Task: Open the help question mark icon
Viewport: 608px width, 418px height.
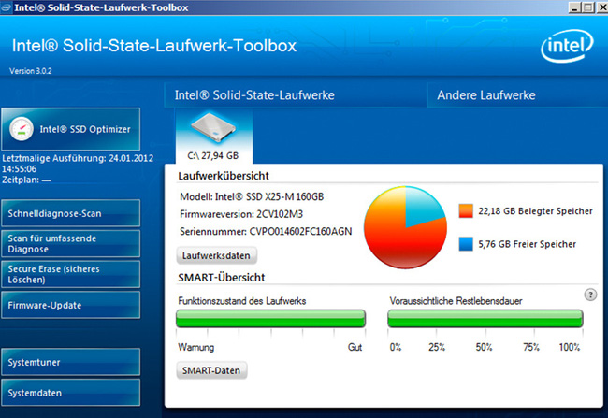Action: [x=590, y=295]
